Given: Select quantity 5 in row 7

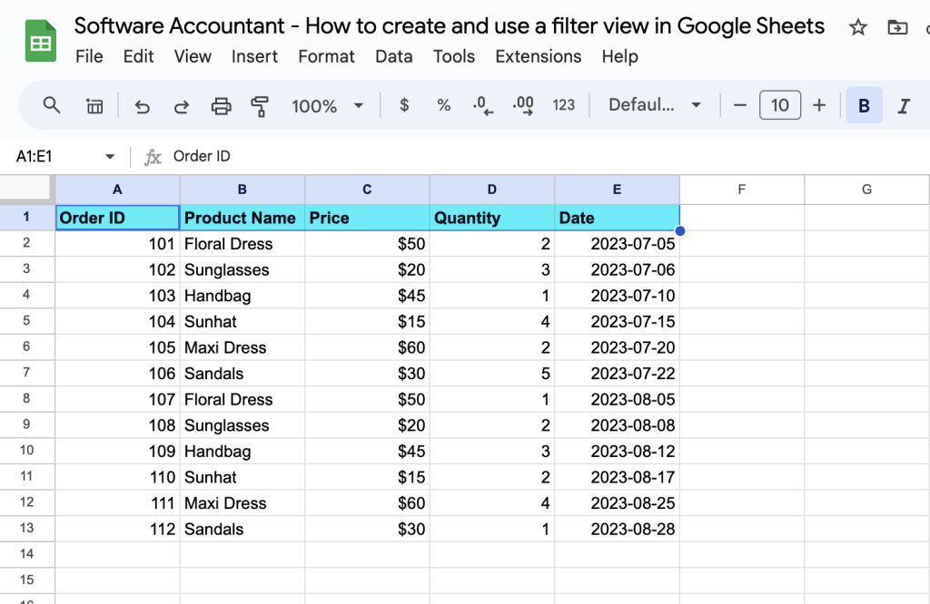Looking at the screenshot, I should tap(492, 374).
